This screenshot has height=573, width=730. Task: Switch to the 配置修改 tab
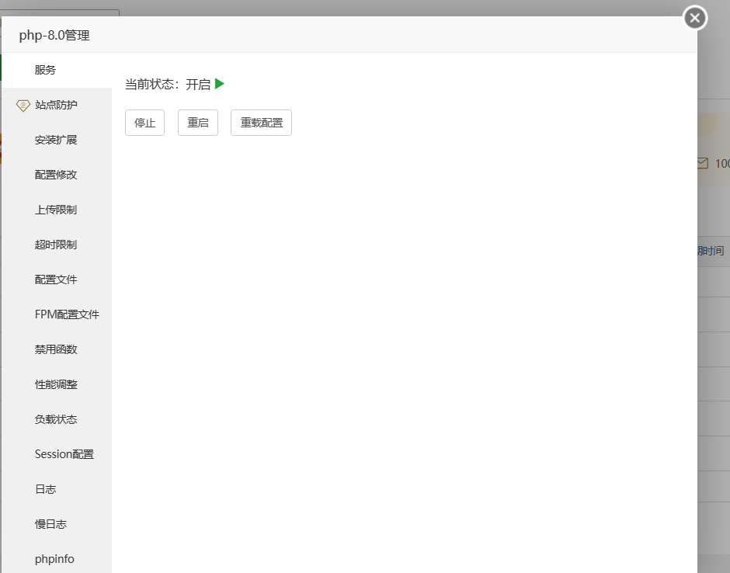pyautogui.click(x=57, y=175)
